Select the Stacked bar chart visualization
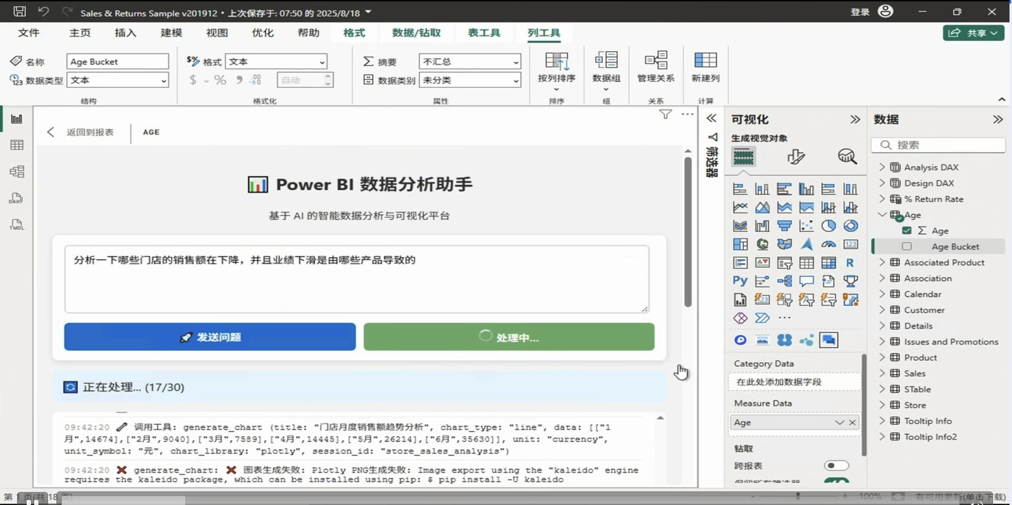The height and width of the screenshot is (505, 1012). pyautogui.click(x=740, y=189)
